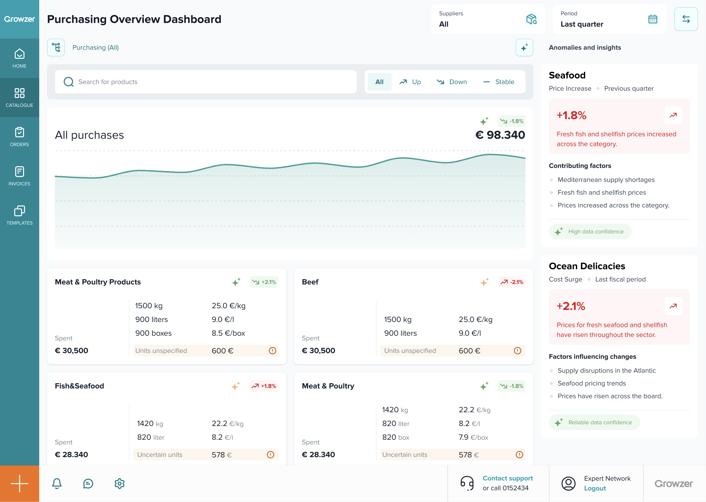Click the swap arrows button near Period
This screenshot has width=706, height=502.
pyautogui.click(x=686, y=19)
